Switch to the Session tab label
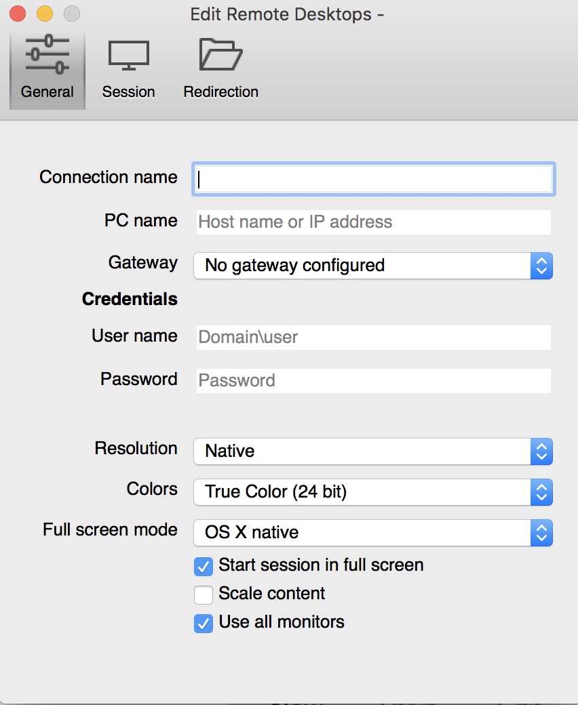The width and height of the screenshot is (578, 705). (129, 92)
